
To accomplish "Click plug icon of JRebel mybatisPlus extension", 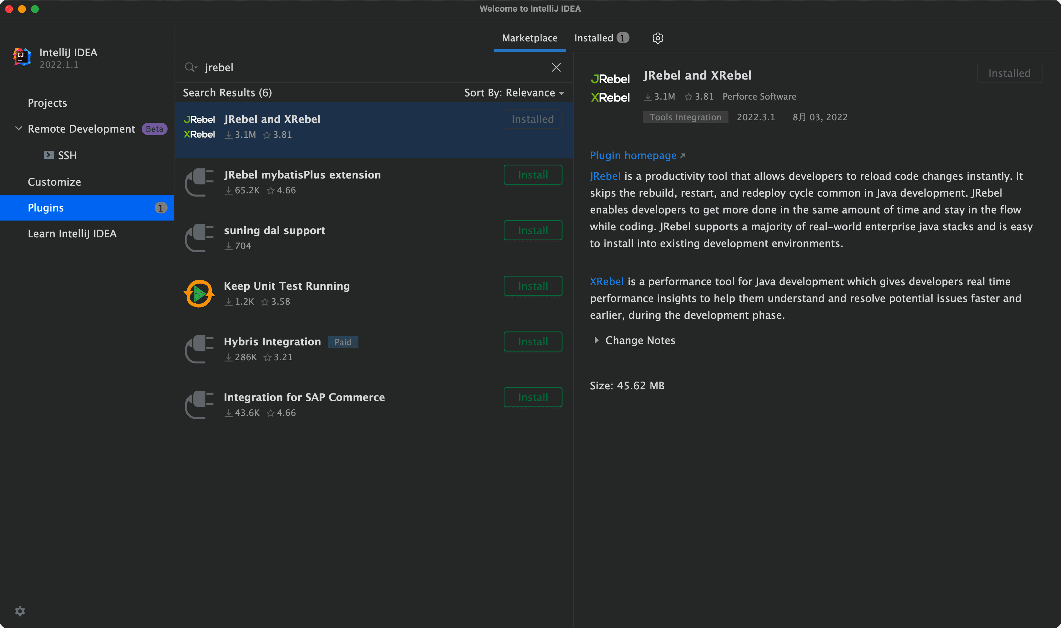I will pos(199,182).
